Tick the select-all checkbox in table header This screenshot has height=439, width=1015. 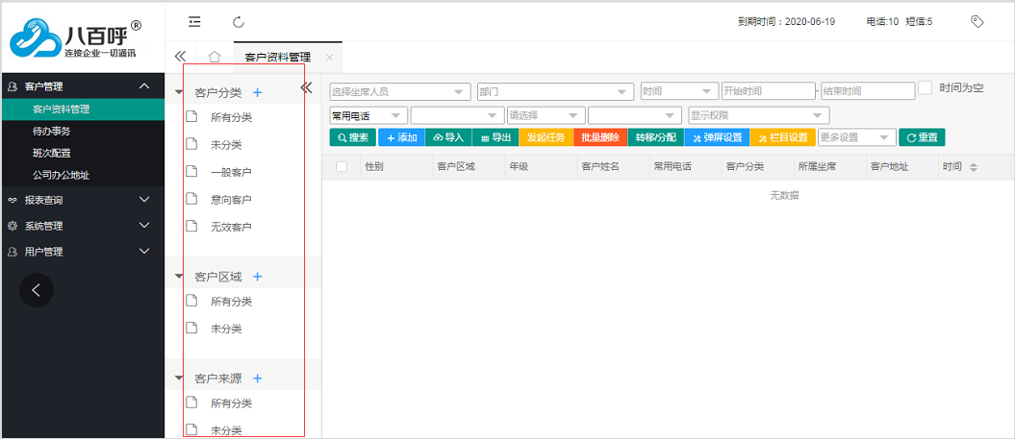[x=342, y=167]
